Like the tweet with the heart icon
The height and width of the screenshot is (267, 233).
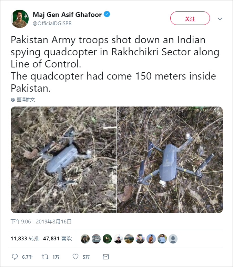click(75, 257)
